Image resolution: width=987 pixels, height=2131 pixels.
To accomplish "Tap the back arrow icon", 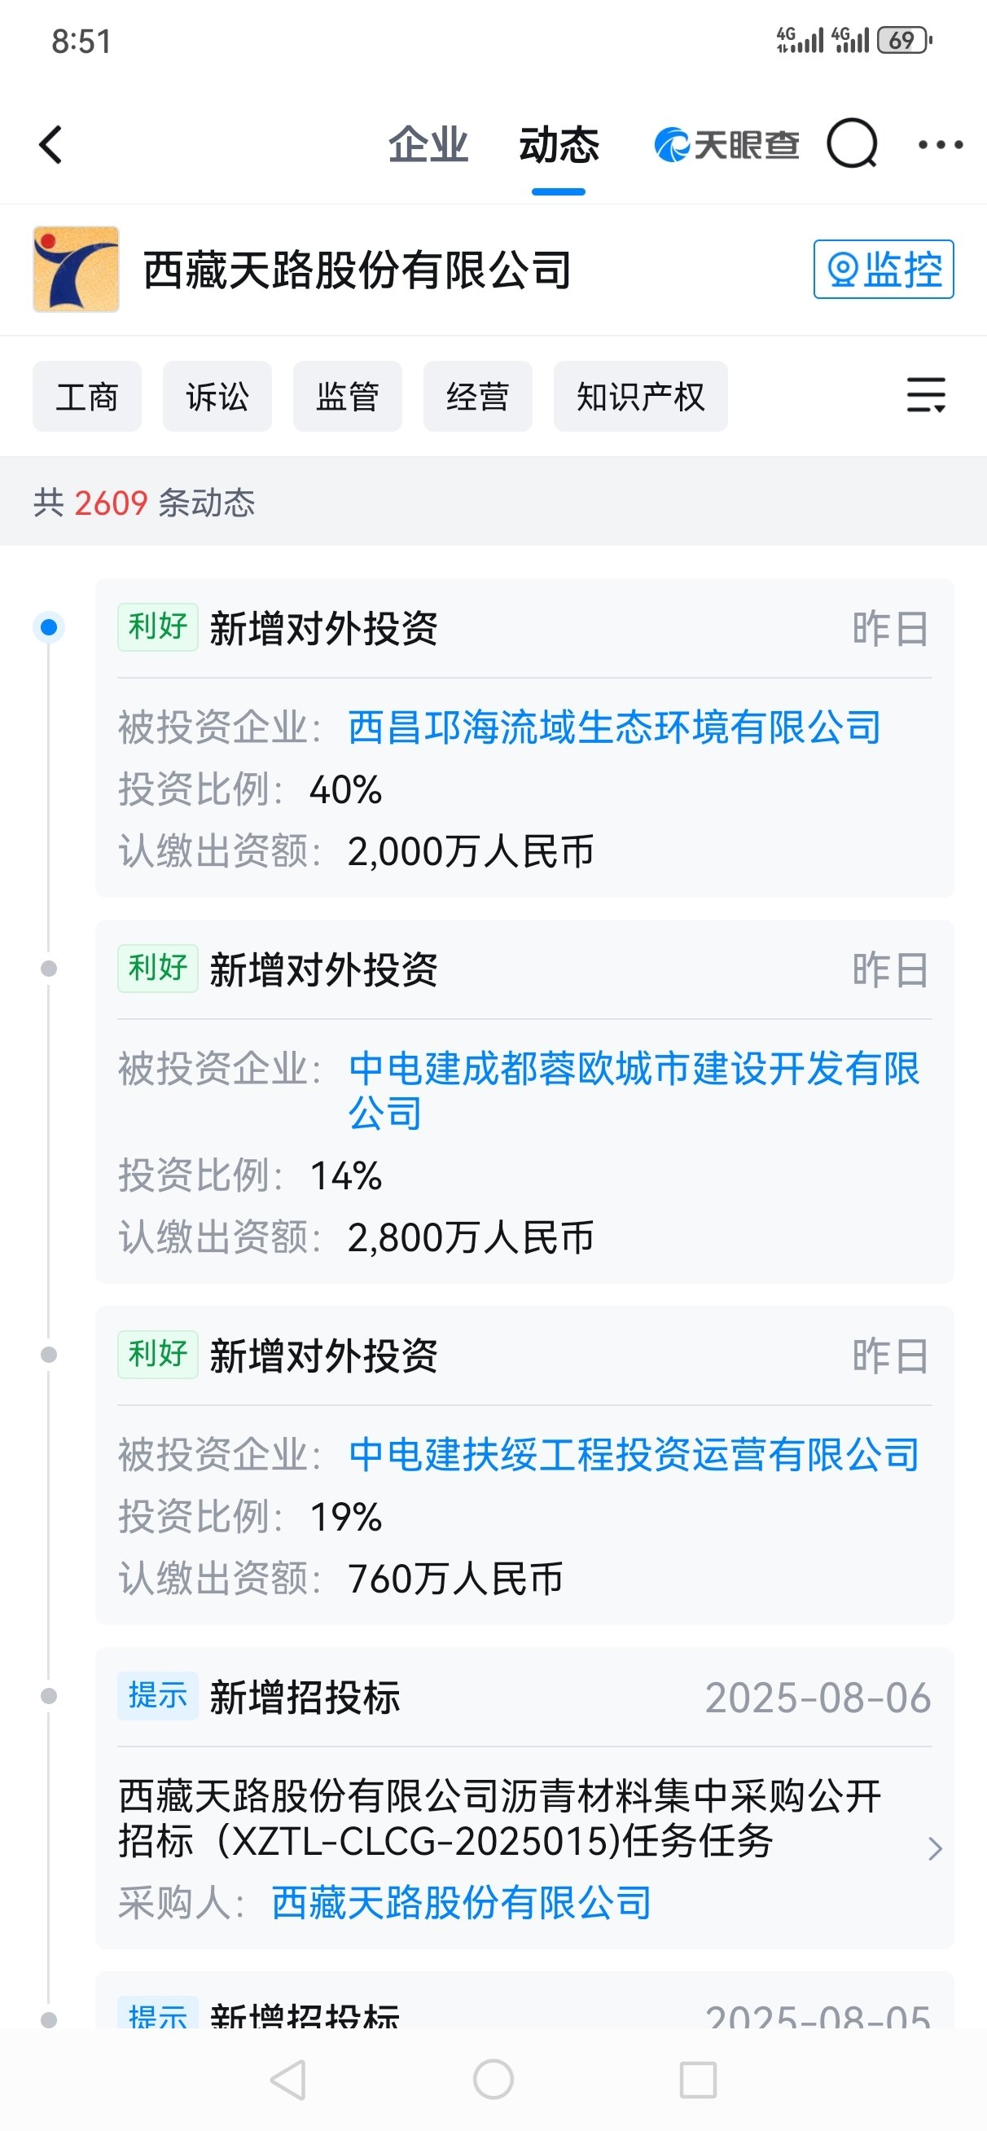I will [51, 145].
